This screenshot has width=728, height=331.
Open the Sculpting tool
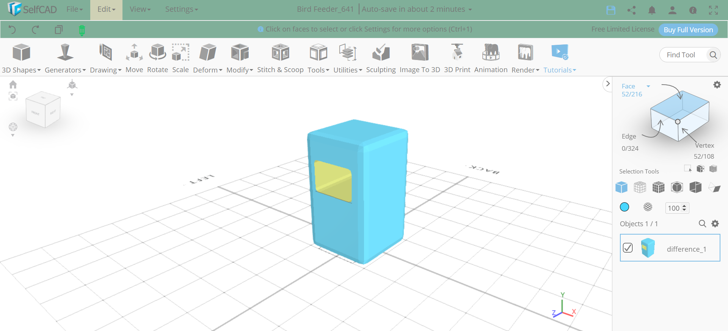[x=381, y=52]
